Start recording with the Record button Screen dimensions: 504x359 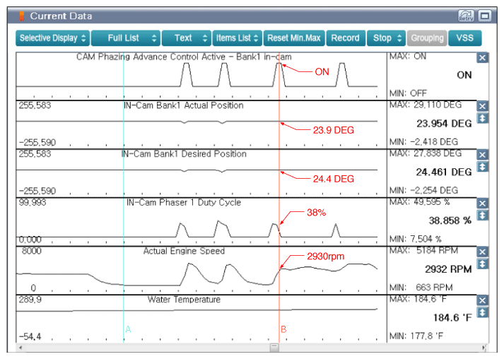click(x=346, y=38)
